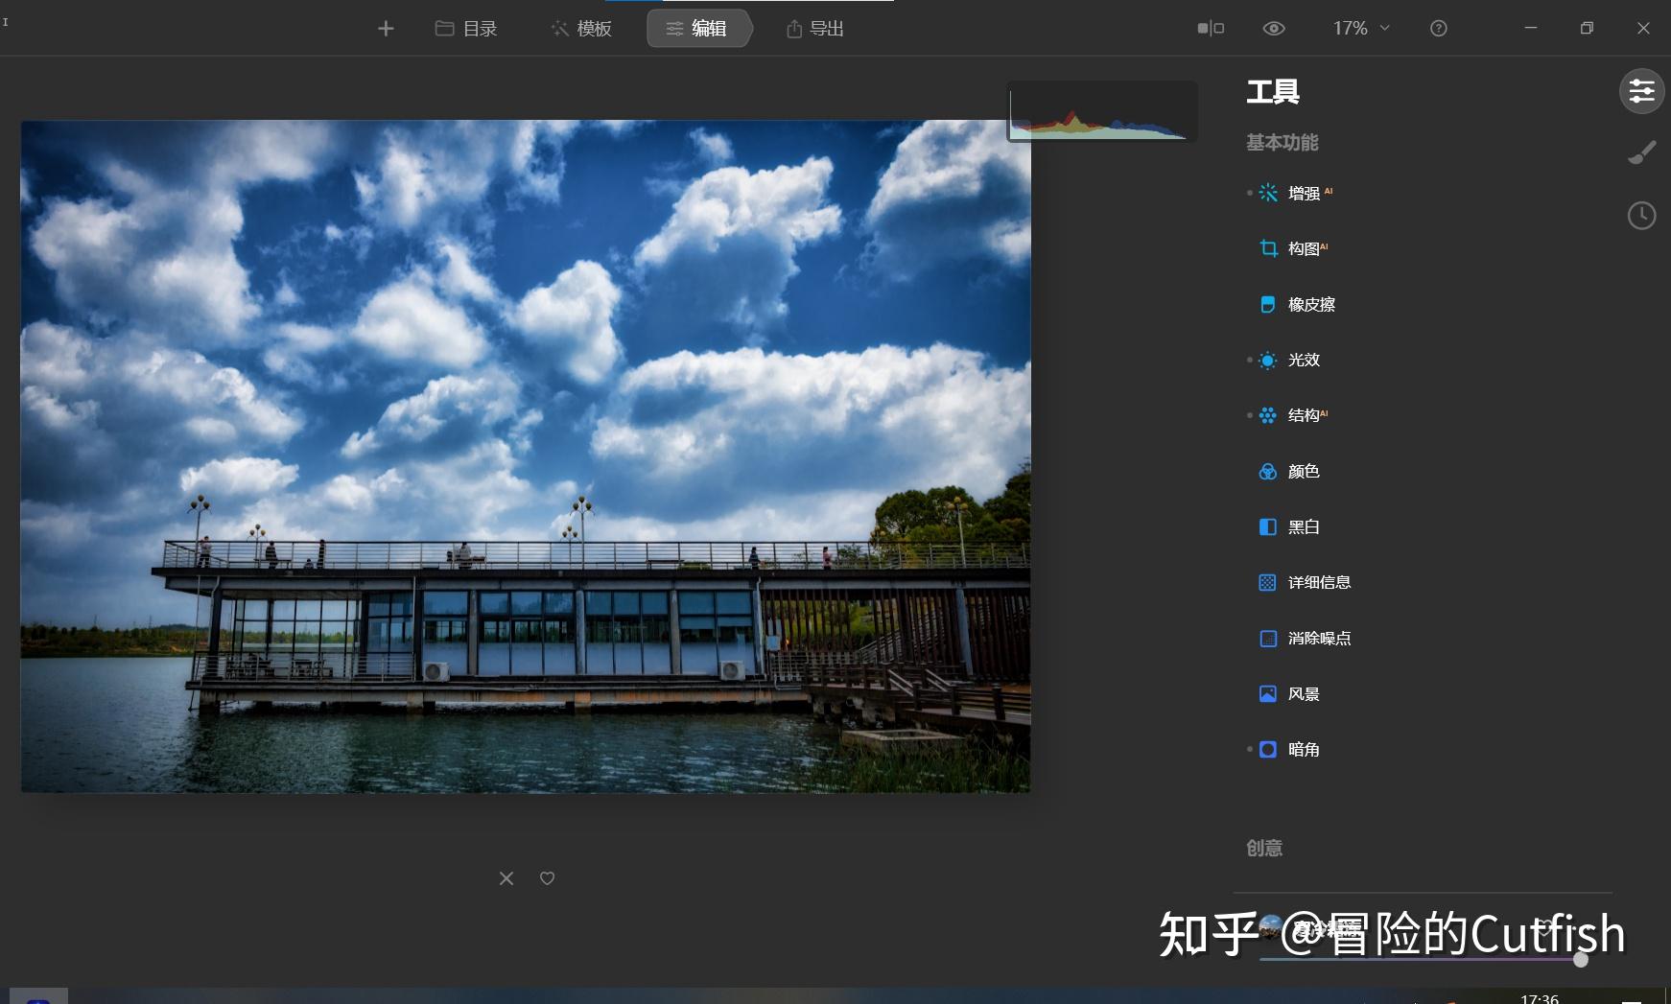The width and height of the screenshot is (1671, 1004).
Task: Switch to the 目录 catalog tab
Action: pyautogui.click(x=464, y=28)
